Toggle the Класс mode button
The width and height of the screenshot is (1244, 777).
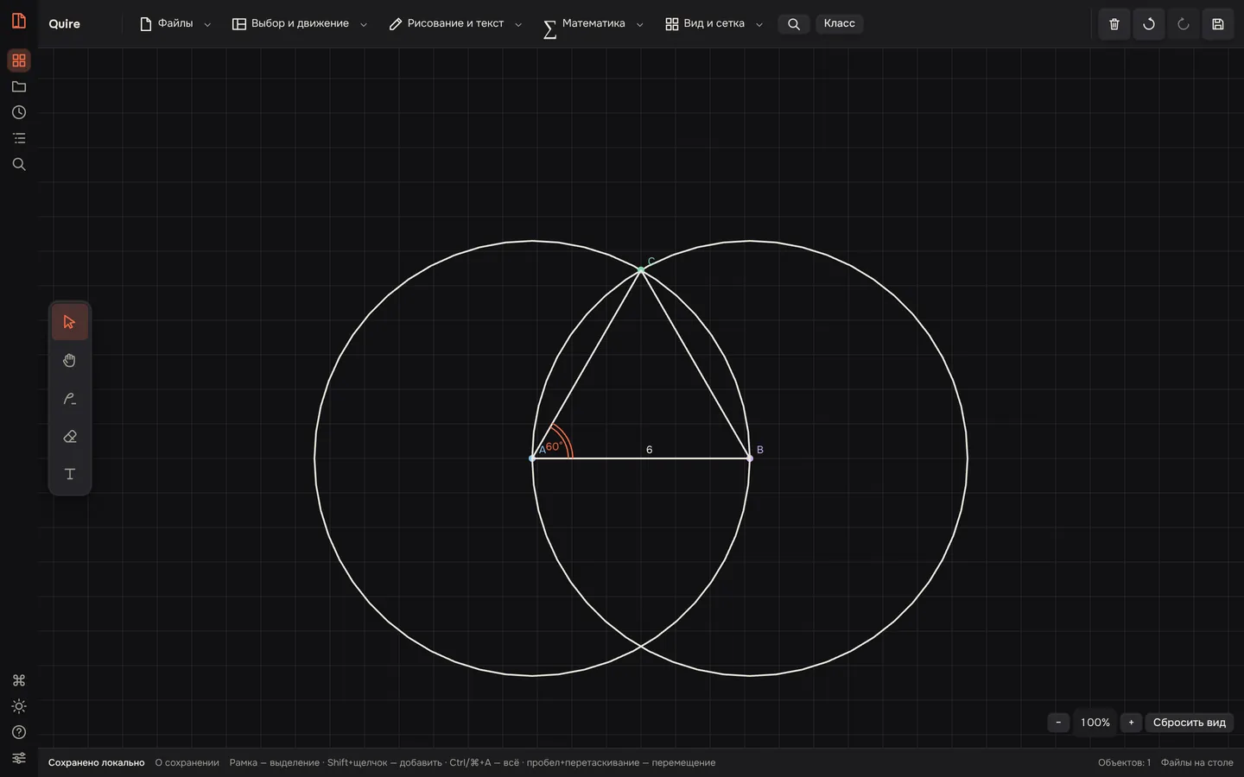840,23
